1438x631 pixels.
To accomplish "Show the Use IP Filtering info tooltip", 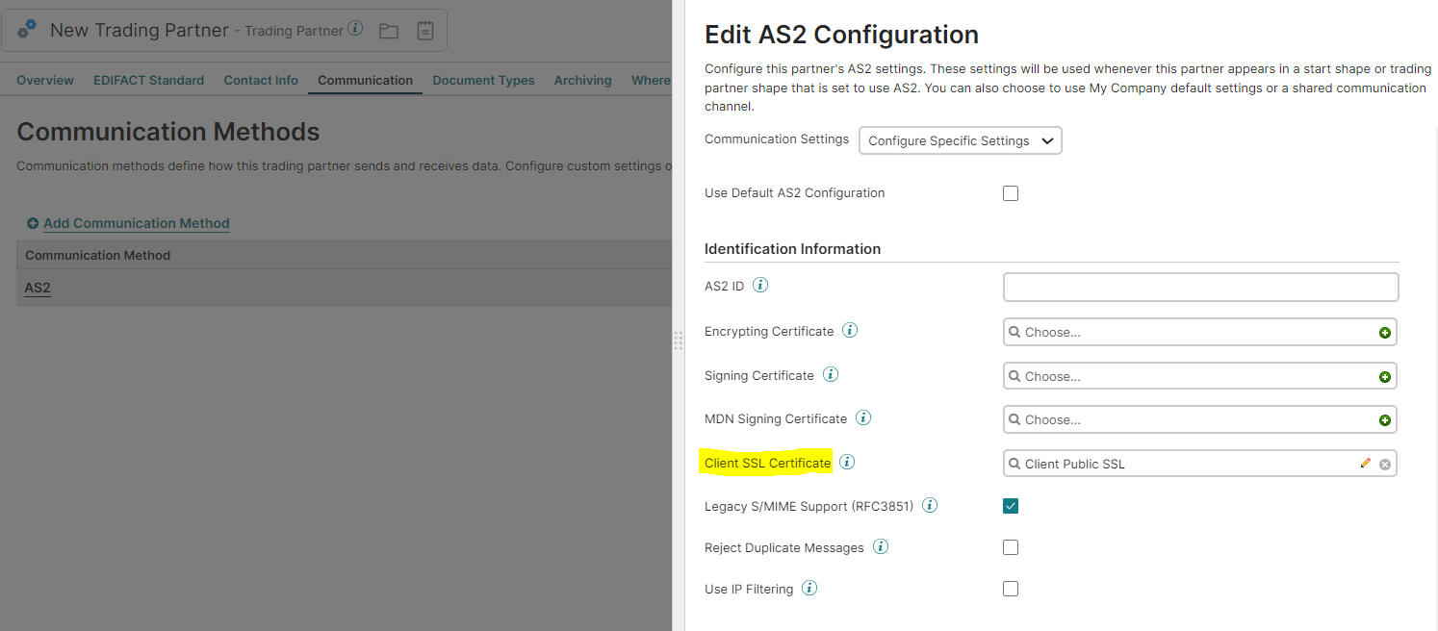I will (x=809, y=588).
